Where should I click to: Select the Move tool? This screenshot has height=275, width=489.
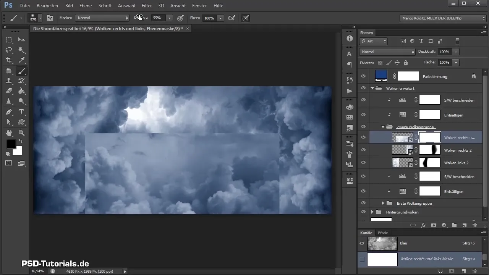(22, 40)
